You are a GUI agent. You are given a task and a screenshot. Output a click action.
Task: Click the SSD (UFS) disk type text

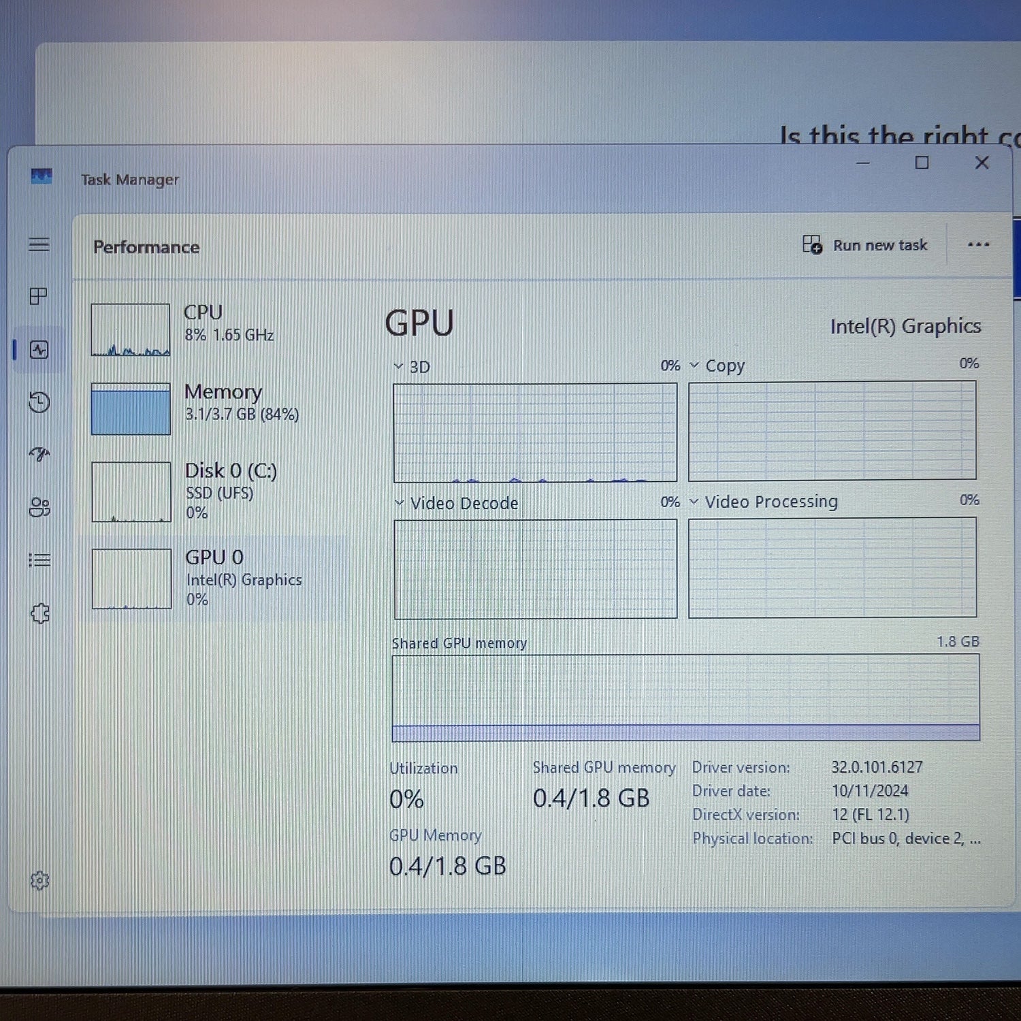pos(219,493)
